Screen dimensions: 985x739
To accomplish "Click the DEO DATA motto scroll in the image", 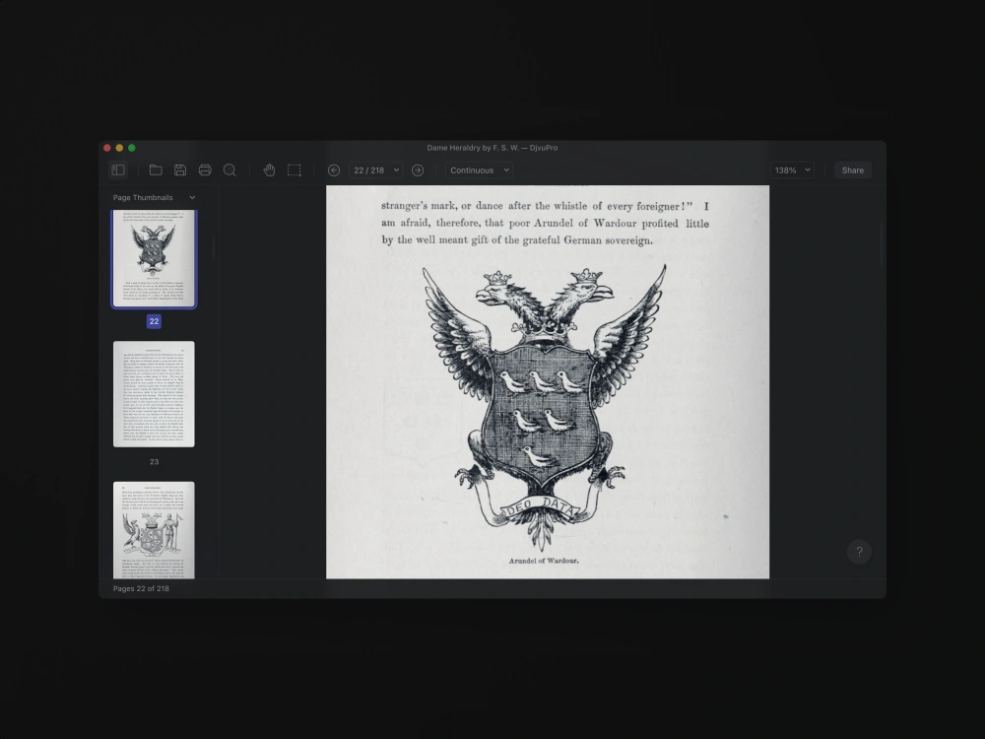I will [x=540, y=506].
